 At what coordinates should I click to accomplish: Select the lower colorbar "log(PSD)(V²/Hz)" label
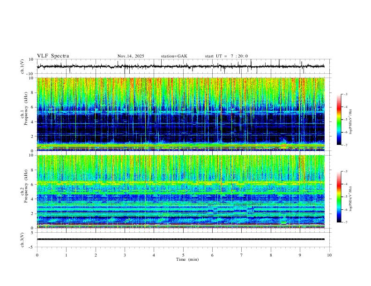point(351,199)
